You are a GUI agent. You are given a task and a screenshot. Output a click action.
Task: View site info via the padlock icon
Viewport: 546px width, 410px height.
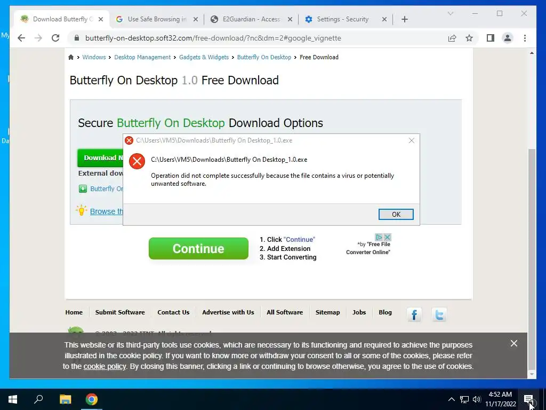[x=77, y=38]
